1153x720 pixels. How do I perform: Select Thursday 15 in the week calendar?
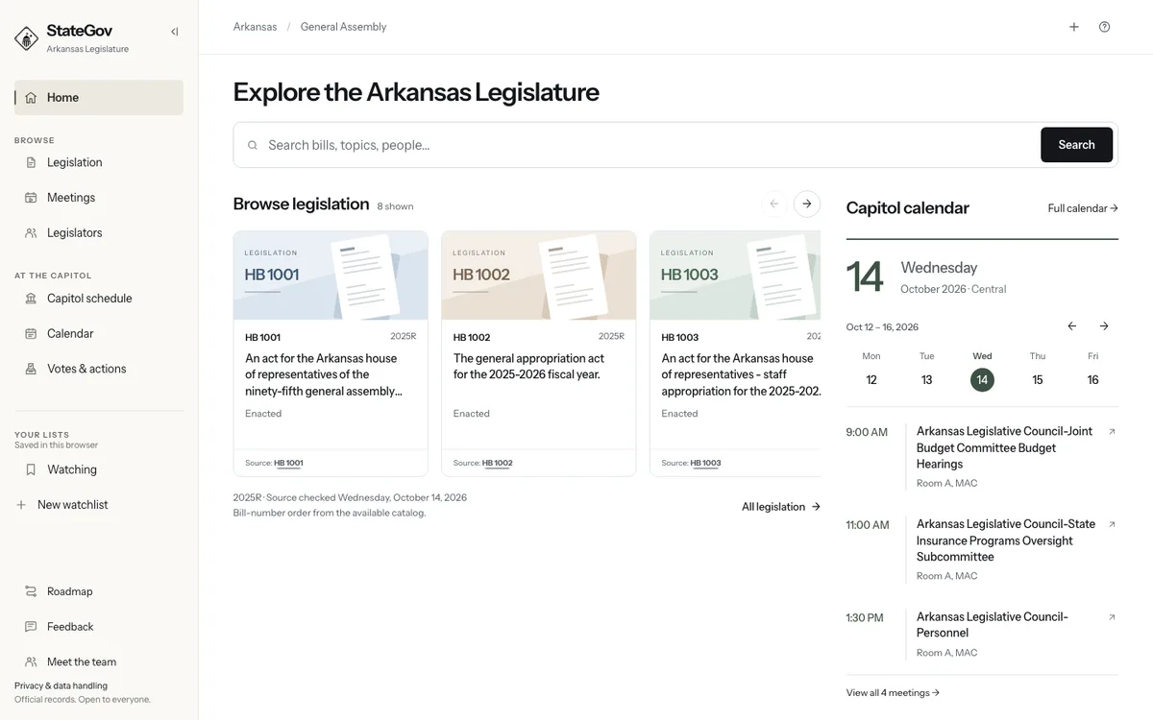pyautogui.click(x=1038, y=370)
